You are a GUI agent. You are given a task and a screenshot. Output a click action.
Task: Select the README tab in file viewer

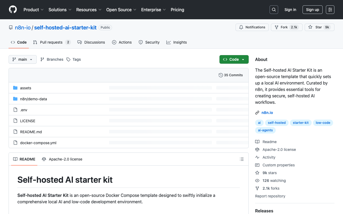pos(24,159)
